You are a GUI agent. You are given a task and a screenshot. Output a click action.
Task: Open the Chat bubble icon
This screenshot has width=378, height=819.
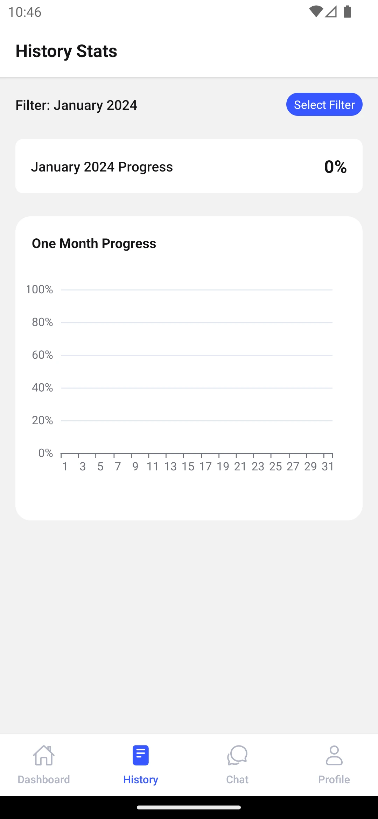(237, 755)
